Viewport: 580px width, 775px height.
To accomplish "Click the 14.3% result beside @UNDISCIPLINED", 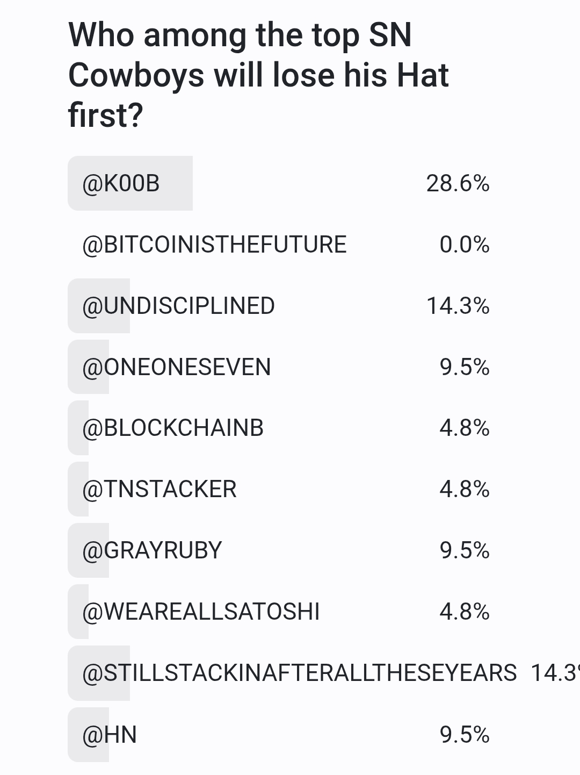I will [458, 306].
